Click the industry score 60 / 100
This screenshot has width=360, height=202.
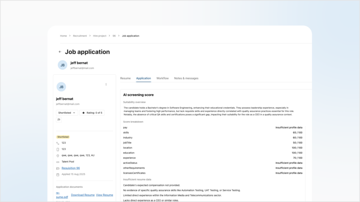click(297, 137)
